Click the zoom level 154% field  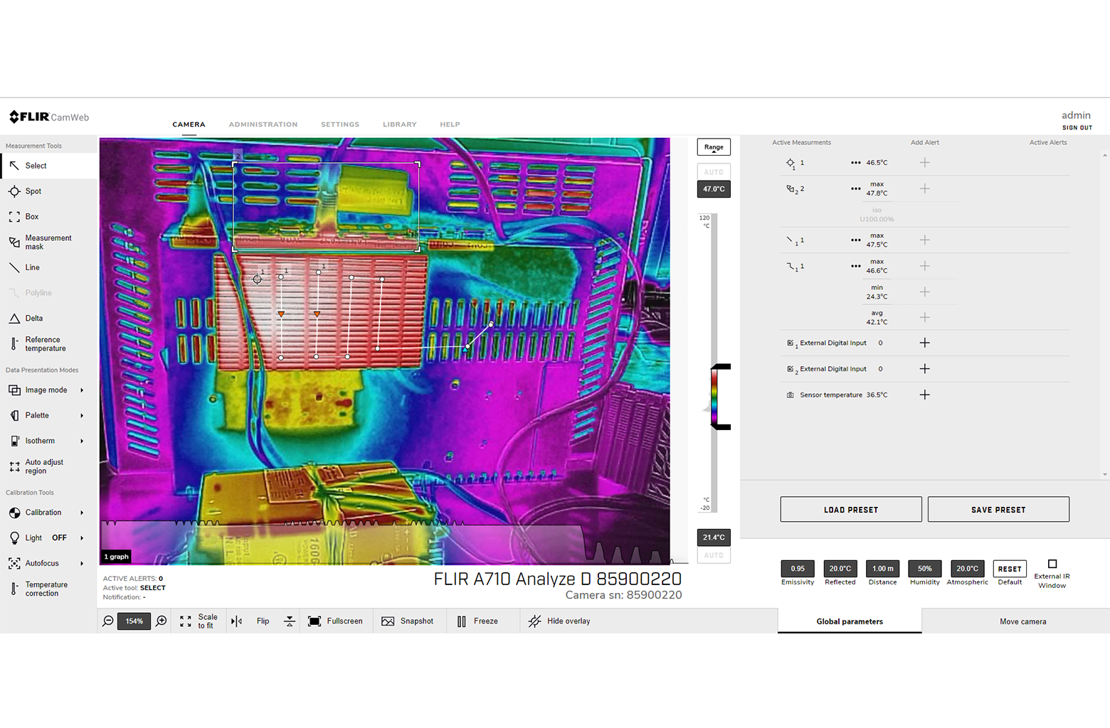coord(134,621)
